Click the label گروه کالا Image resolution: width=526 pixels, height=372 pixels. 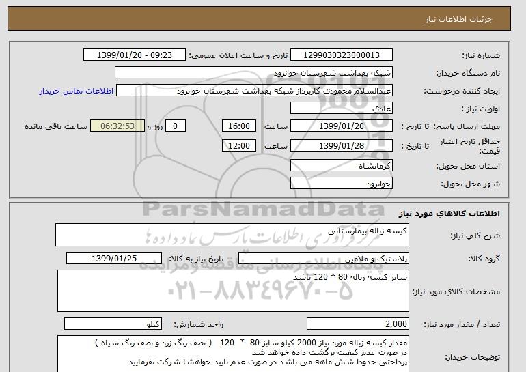(x=484, y=259)
